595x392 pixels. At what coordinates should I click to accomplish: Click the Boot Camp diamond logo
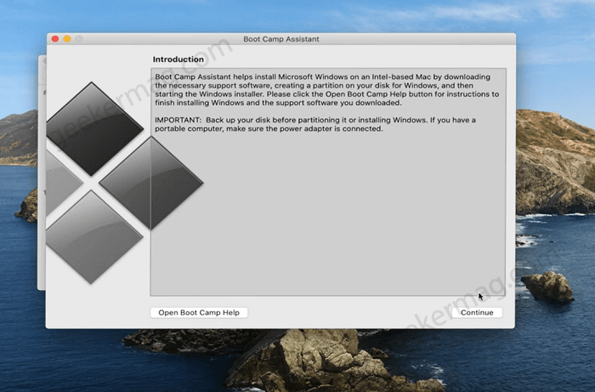pyautogui.click(x=124, y=183)
